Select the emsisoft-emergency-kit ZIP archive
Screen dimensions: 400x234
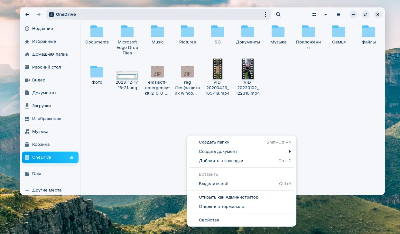click(157, 72)
